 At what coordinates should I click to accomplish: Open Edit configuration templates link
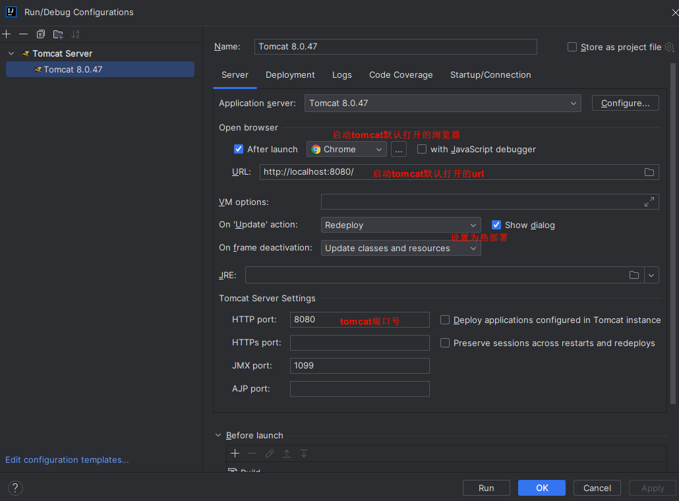[67, 460]
